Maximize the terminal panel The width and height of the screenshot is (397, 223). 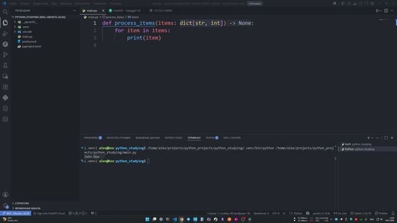(386, 138)
